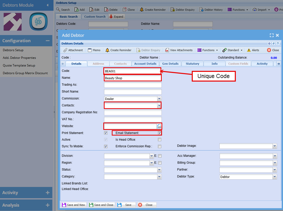Click the Debtor History toolbar icon
Screen dimensions: 283x211
point(201,10)
